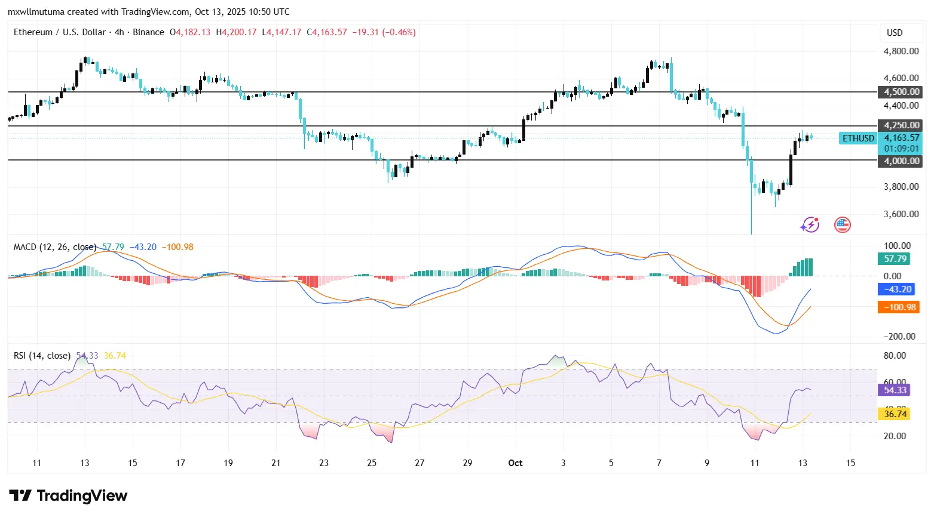
Task: Click the 4h timeframe in chart header
Action: (x=119, y=32)
